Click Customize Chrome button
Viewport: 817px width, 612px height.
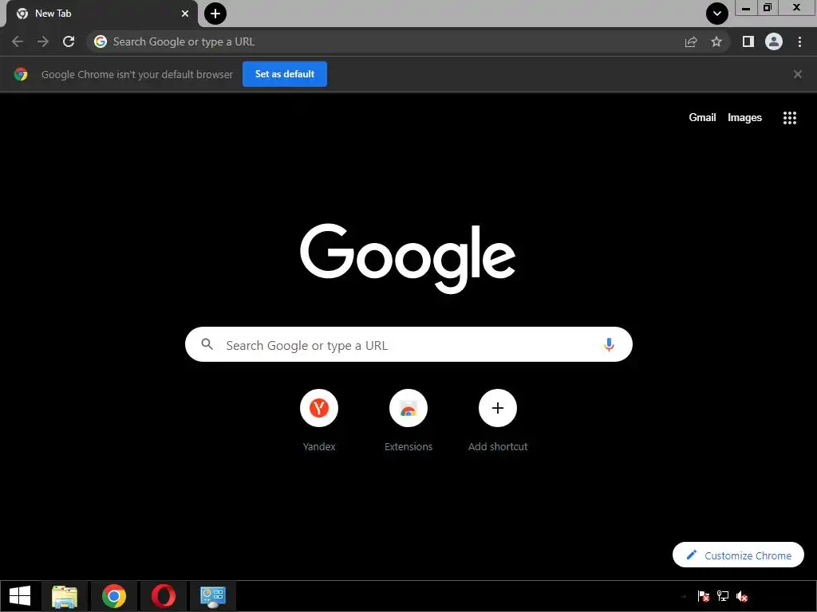coord(738,555)
